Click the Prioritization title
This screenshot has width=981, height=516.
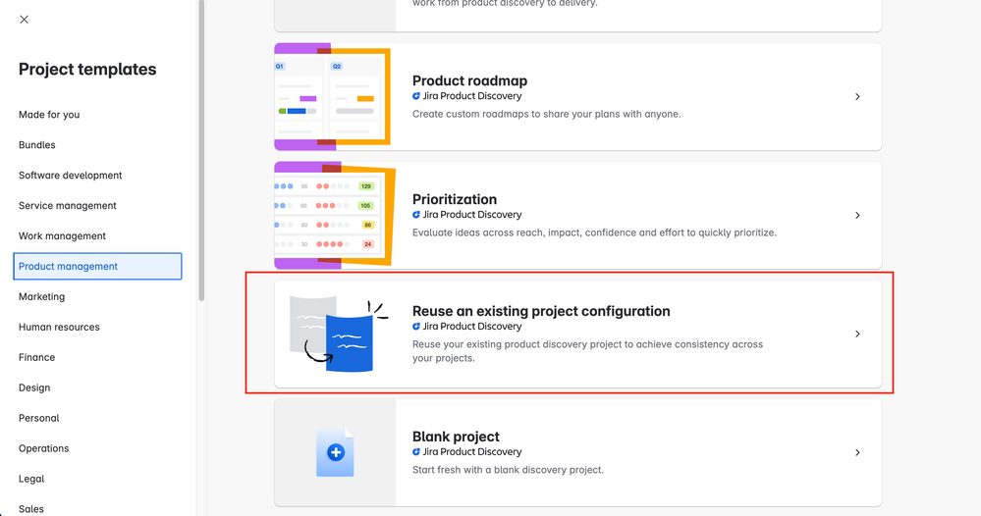tap(455, 199)
